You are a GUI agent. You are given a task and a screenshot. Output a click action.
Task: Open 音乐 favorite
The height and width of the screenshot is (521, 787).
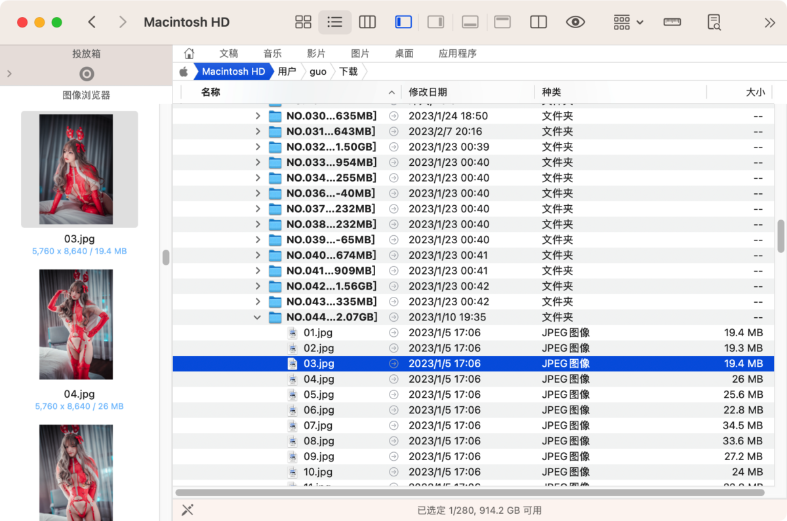pyautogui.click(x=273, y=54)
